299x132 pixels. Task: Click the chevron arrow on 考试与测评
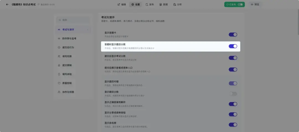88,30
